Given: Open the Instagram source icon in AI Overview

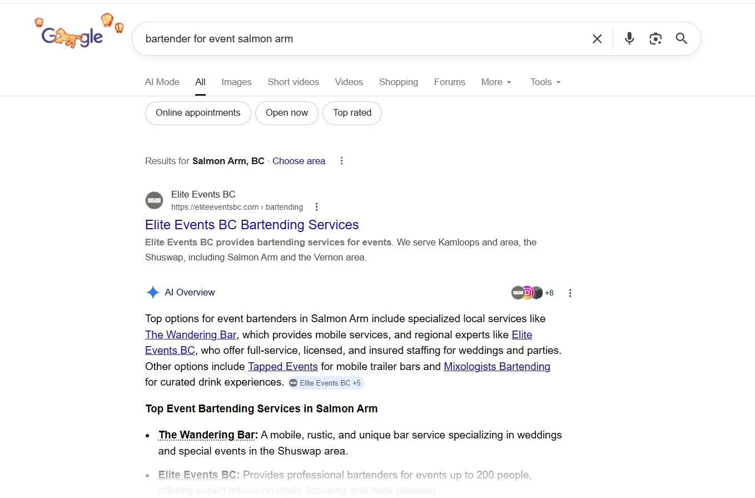Looking at the screenshot, I should [527, 292].
